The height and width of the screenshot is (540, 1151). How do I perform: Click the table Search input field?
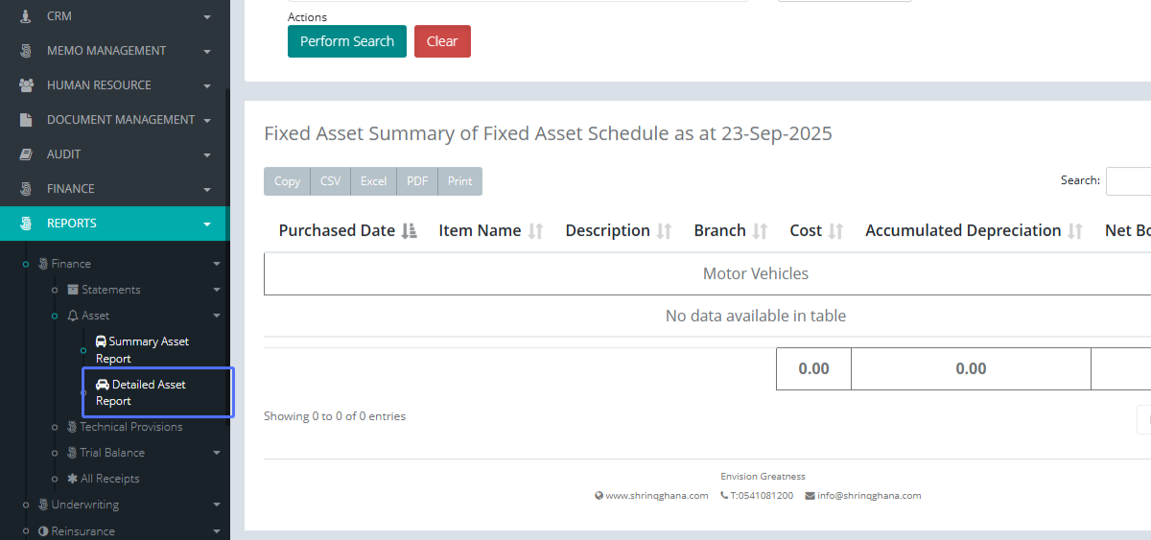click(x=1128, y=180)
